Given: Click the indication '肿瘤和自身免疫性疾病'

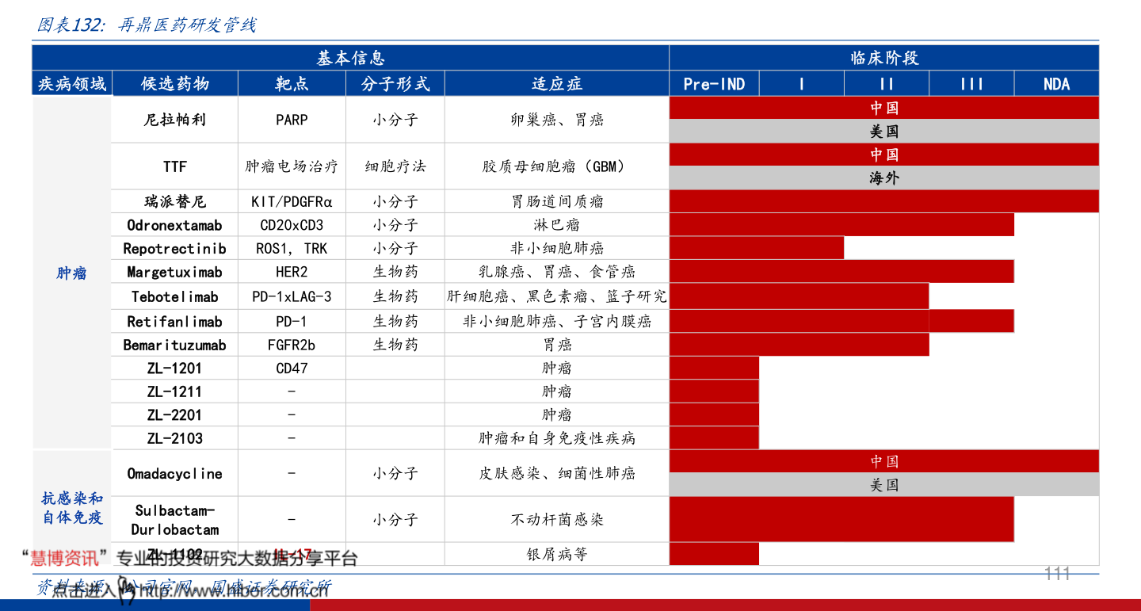Looking at the screenshot, I should pyautogui.click(x=557, y=437).
